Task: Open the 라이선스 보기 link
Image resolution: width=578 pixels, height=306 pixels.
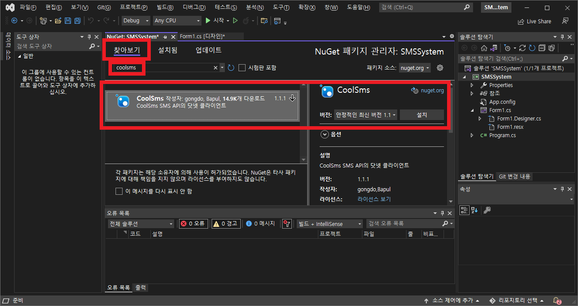Action: coord(374,199)
